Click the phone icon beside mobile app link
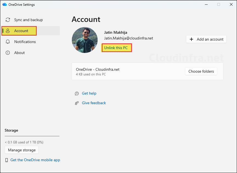237x173 pixels. pyautogui.click(x=6, y=160)
